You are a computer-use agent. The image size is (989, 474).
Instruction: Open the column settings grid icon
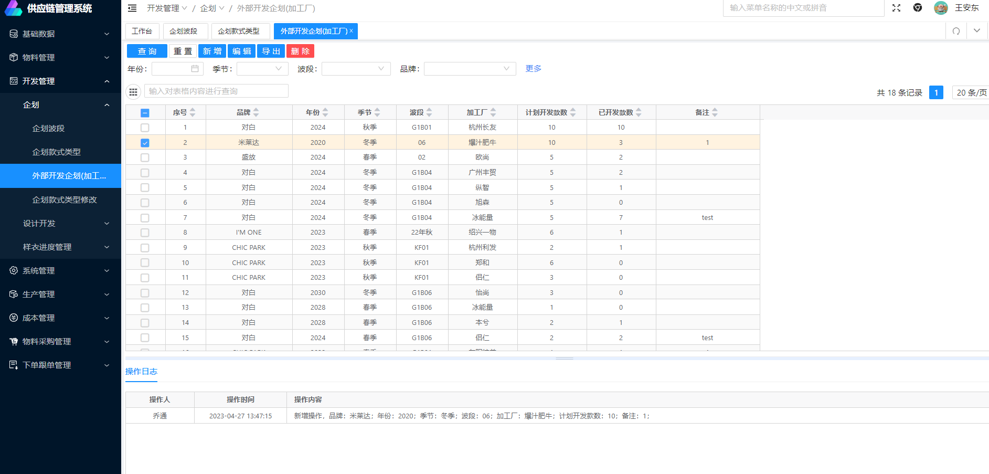133,92
